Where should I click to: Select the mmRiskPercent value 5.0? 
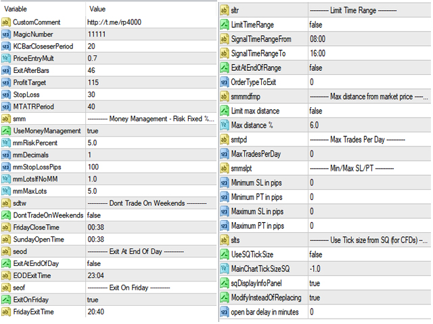coord(92,142)
